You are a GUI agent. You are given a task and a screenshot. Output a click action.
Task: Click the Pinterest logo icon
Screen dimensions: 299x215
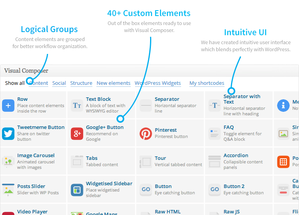click(x=146, y=134)
